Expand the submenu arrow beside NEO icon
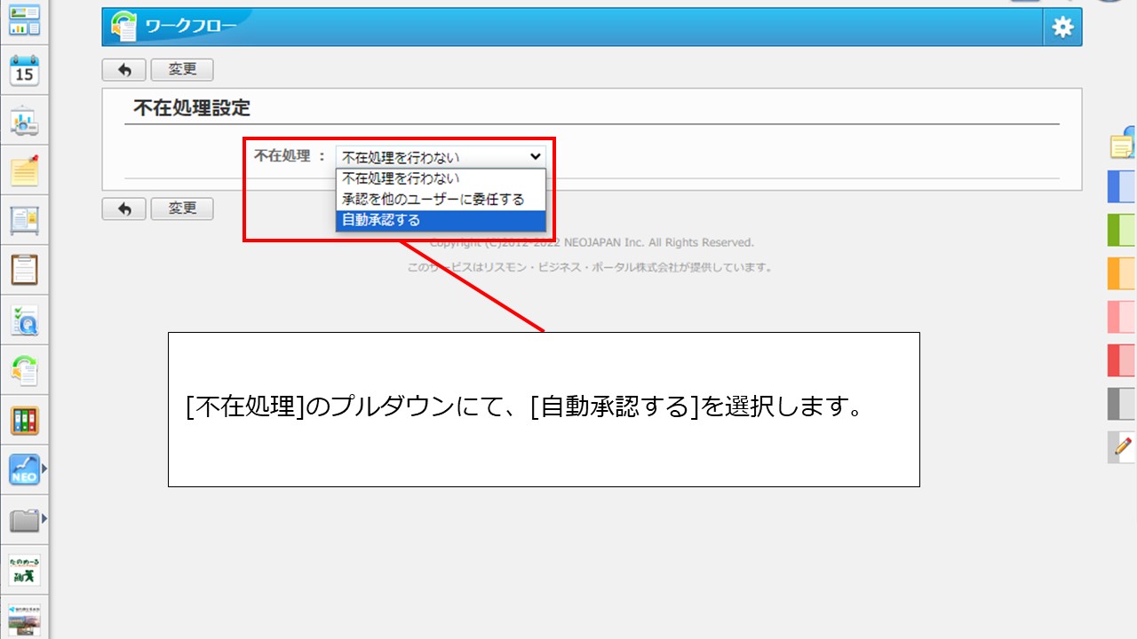This screenshot has height=639, width=1137. coord(44,468)
